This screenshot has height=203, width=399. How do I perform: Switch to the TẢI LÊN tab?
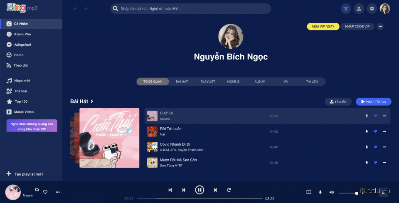[312, 82]
